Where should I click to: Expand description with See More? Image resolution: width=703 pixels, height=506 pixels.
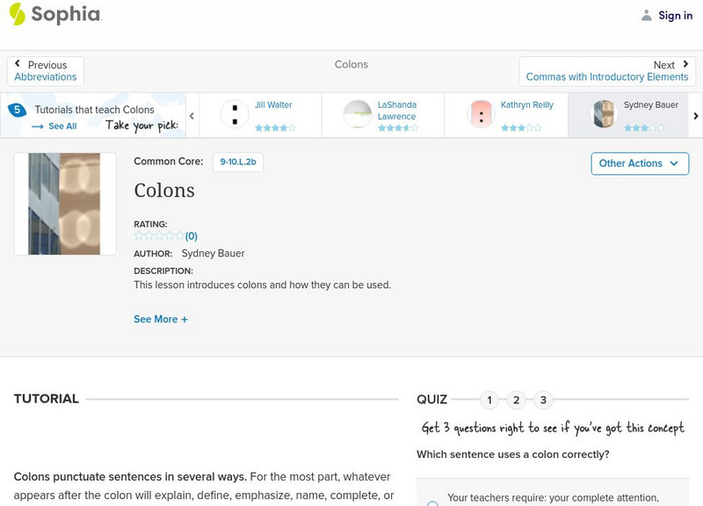coord(161,320)
